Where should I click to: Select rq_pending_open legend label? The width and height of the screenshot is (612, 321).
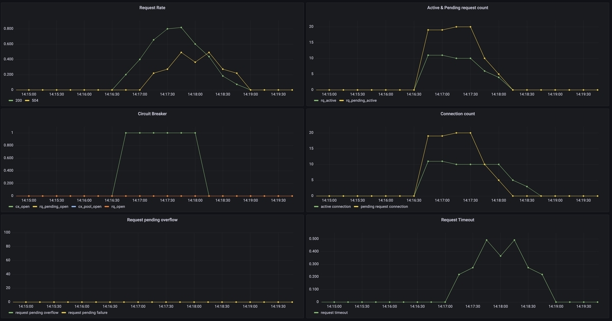(x=54, y=206)
